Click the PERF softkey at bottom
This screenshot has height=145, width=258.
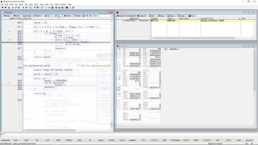point(58,140)
